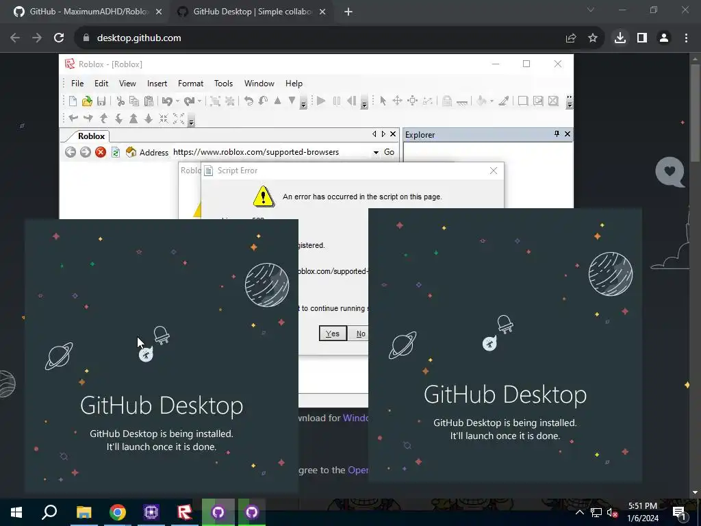Viewport: 701px width, 526px height.
Task: Select the four-arrow move tool in Roblox toolbar
Action: point(398,101)
